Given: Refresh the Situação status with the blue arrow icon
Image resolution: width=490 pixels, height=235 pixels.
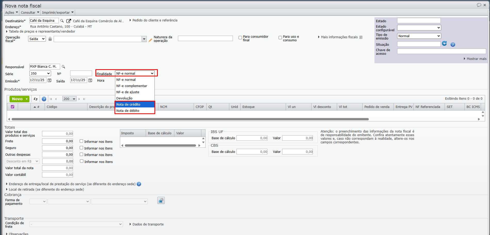Looking at the screenshot, I should tap(444, 43).
